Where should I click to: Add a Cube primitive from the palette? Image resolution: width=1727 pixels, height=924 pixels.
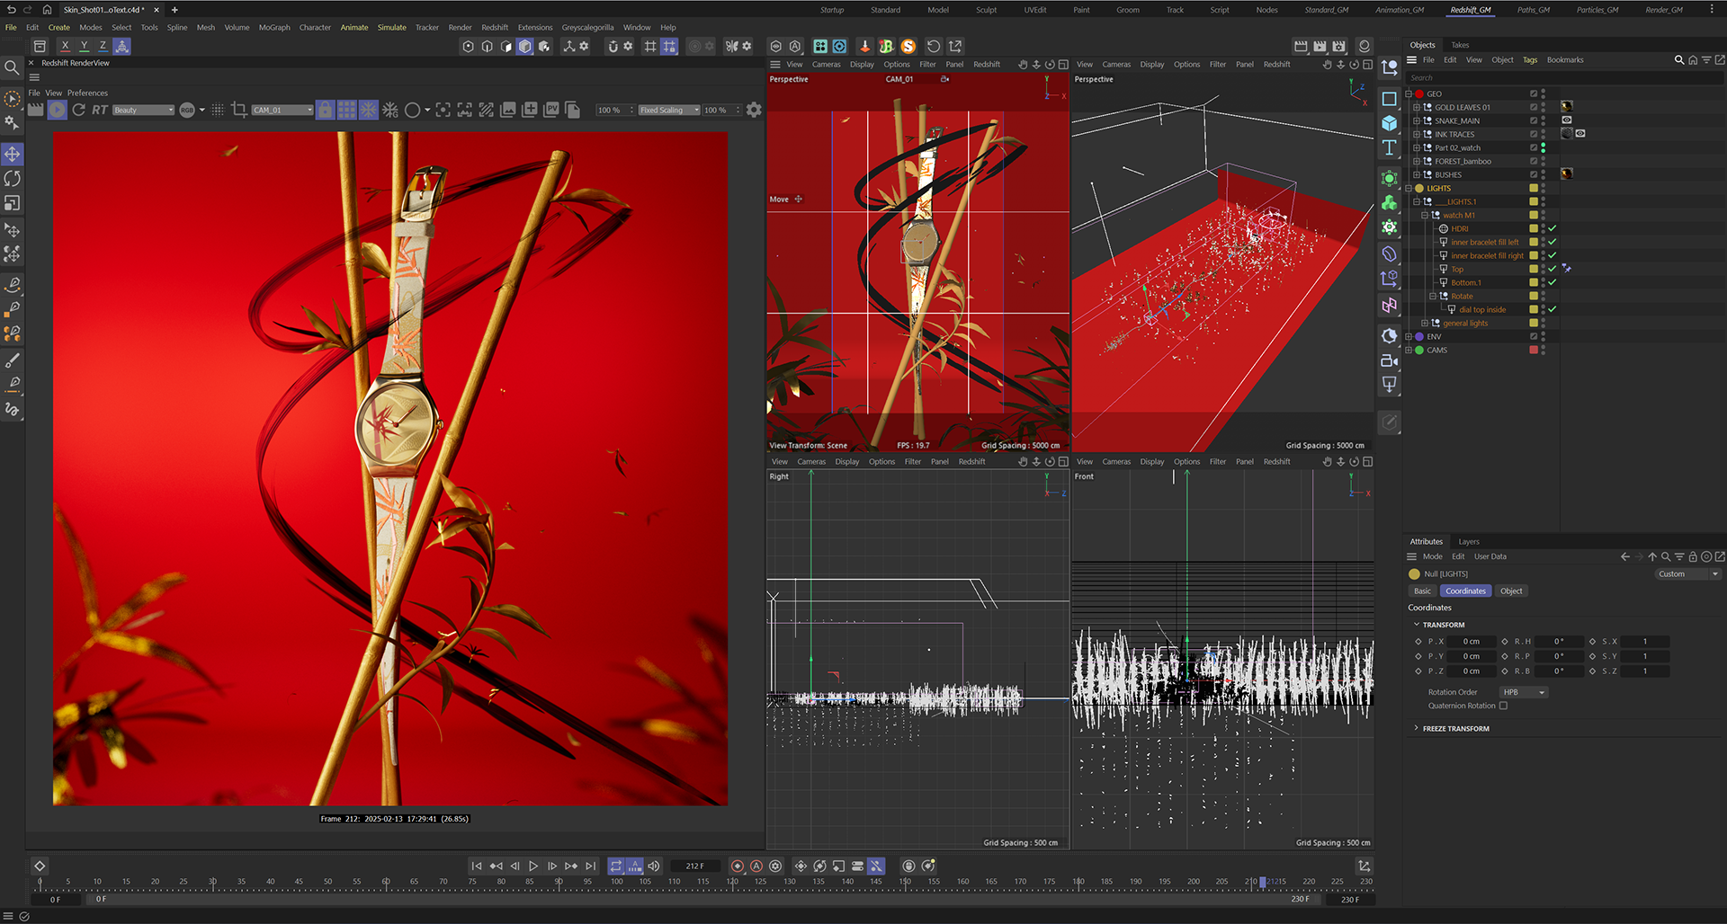tap(1390, 123)
